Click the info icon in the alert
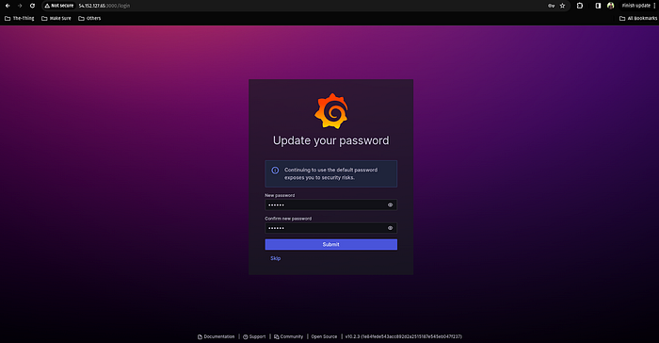The height and width of the screenshot is (343, 659). click(275, 170)
